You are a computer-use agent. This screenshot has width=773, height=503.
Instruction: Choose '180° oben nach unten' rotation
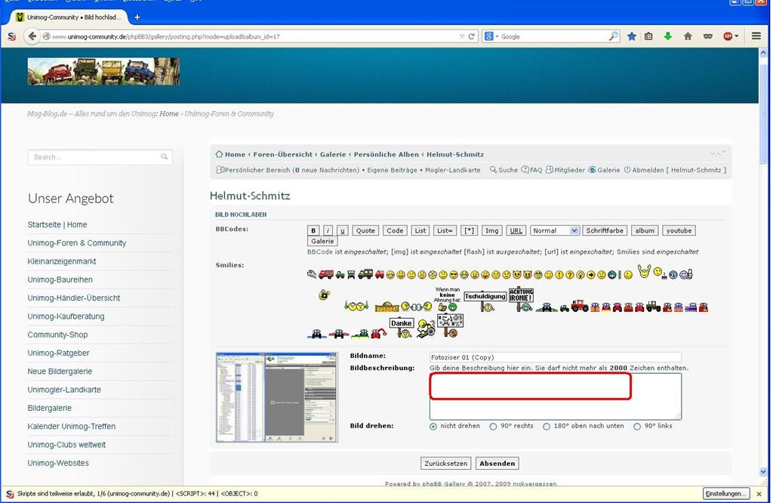point(548,427)
